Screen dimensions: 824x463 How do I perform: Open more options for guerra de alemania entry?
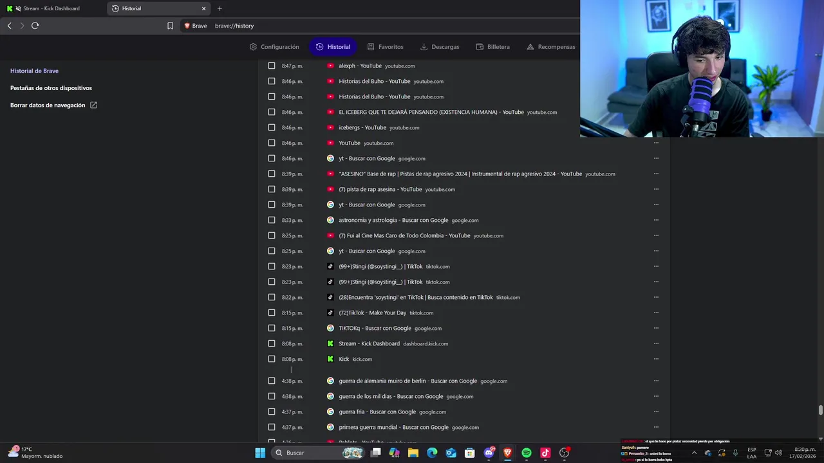point(656,381)
